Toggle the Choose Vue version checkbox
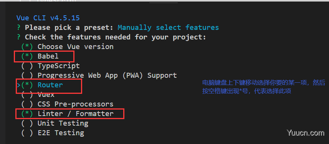This screenshot has height=144, width=329. [x=27, y=47]
